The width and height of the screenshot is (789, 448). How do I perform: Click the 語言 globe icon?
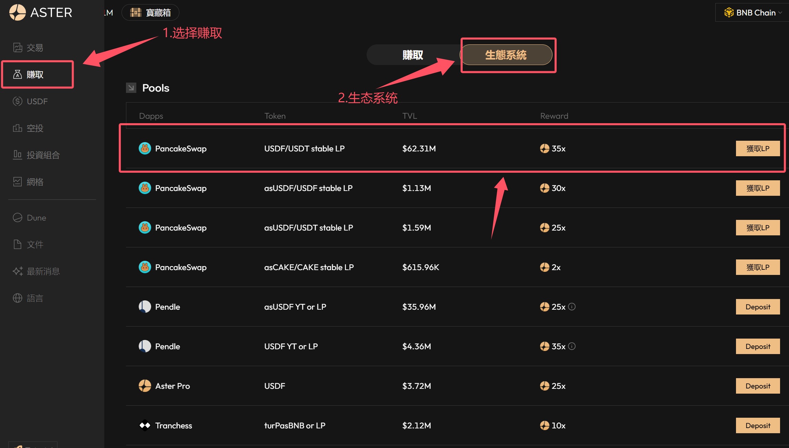(18, 298)
